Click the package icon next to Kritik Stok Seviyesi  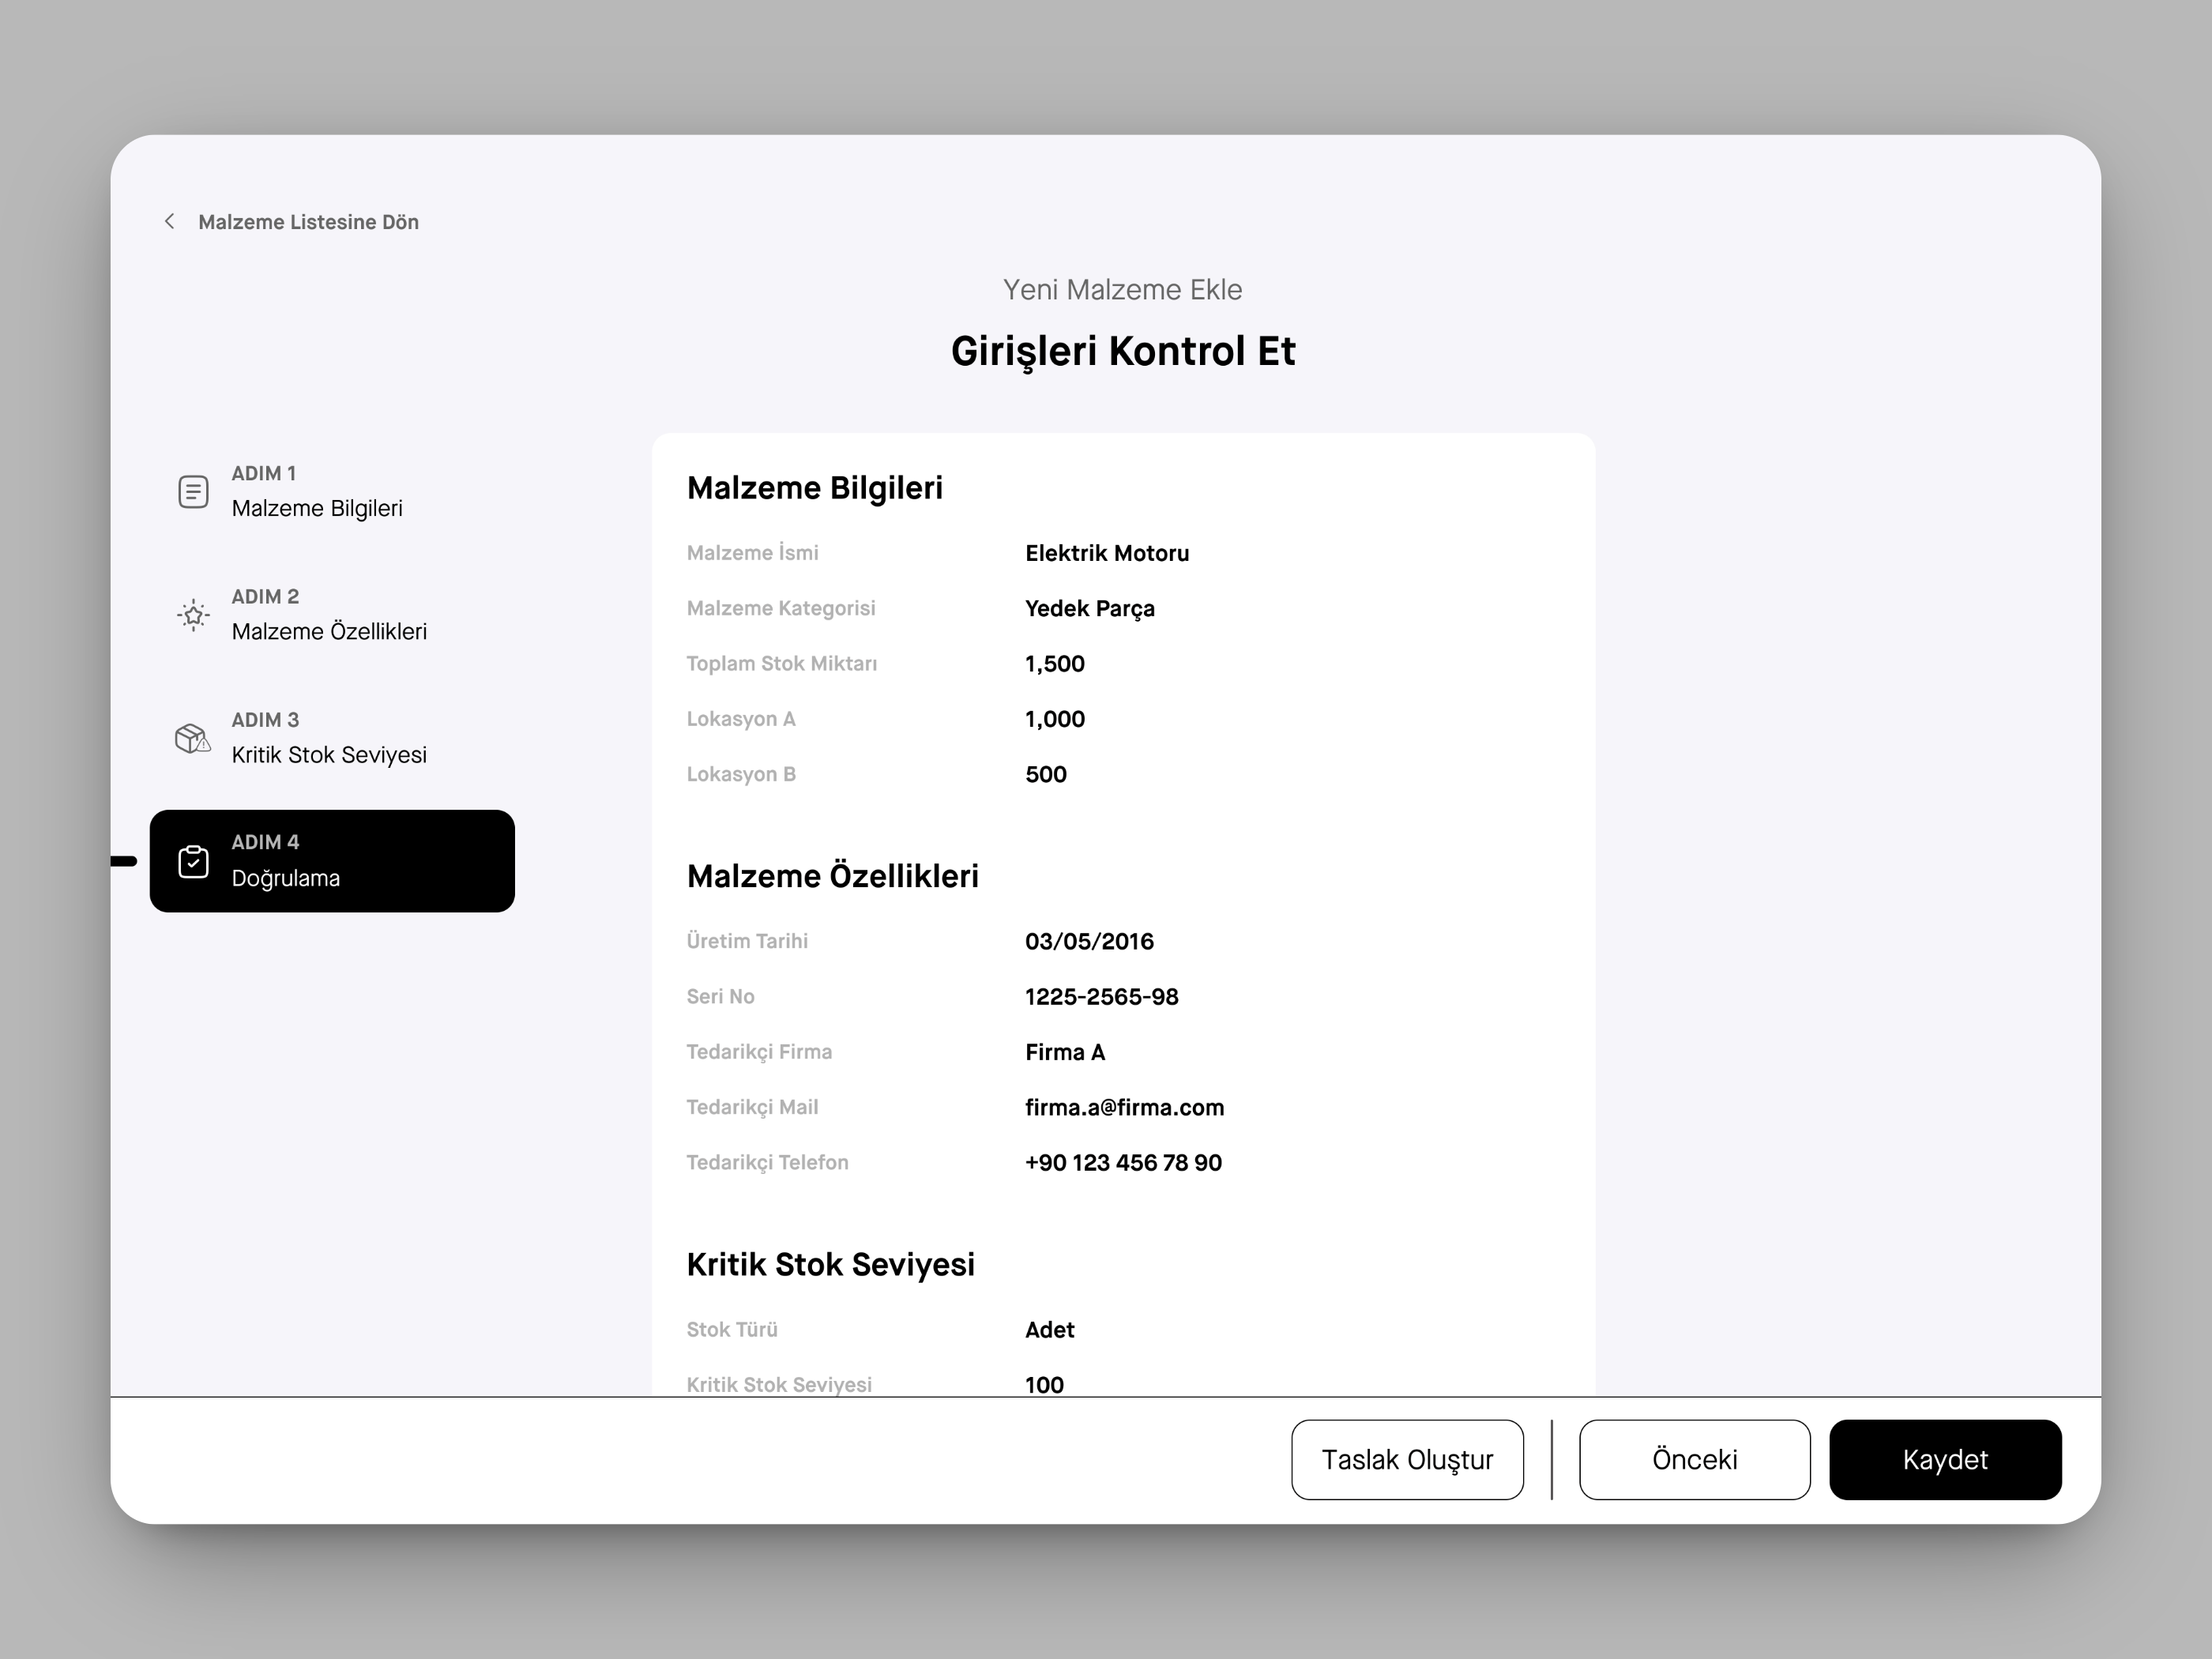pyautogui.click(x=191, y=738)
